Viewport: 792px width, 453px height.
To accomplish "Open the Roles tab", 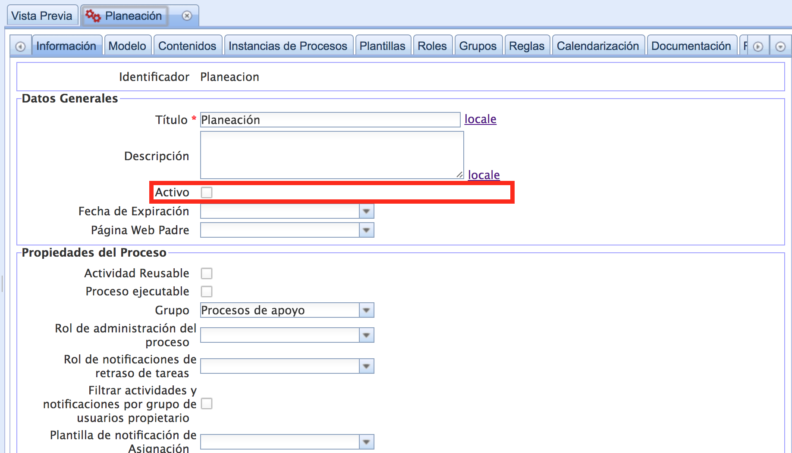I will (x=432, y=46).
